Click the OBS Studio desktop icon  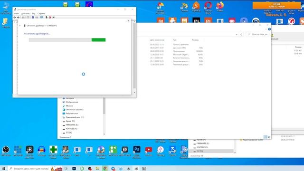click(6, 151)
